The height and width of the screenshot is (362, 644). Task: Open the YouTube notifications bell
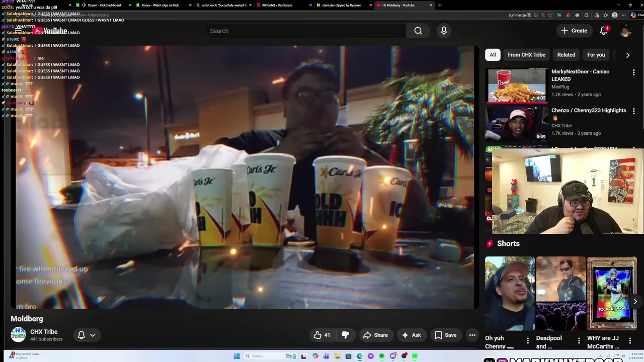point(604,31)
